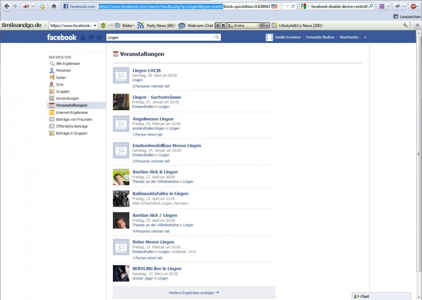Open the eBay button dropdown arrow

[33, 6]
